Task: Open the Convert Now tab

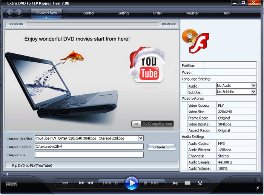Action: tap(46, 13)
